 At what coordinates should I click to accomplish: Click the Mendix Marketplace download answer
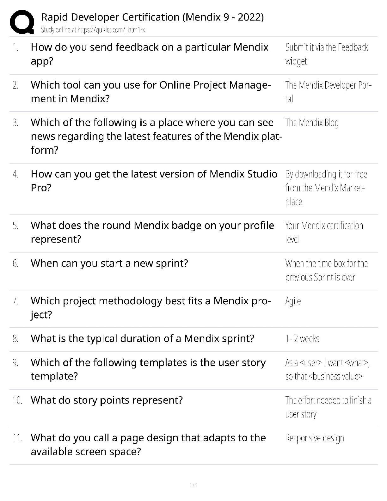[x=326, y=188]
